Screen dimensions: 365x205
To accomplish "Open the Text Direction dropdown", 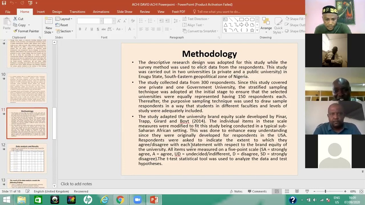I will [196, 19].
